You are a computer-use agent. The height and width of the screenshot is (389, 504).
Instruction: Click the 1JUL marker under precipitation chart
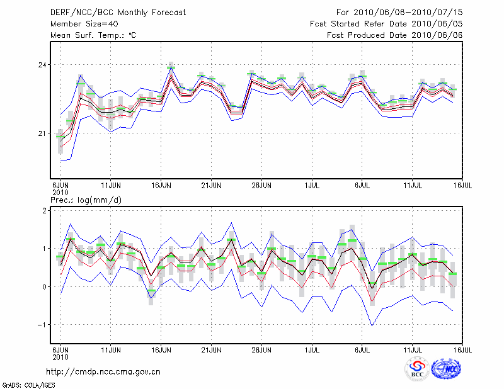coord(312,349)
